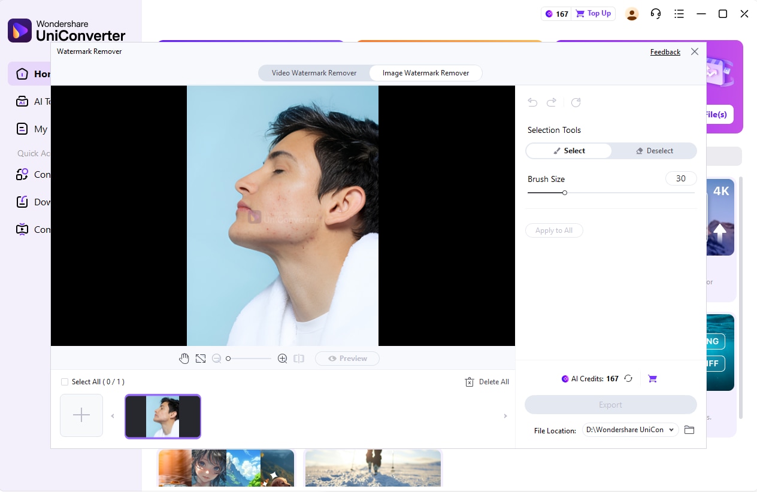Open the File Location dropdown
The width and height of the screenshot is (757, 492).
pos(629,430)
